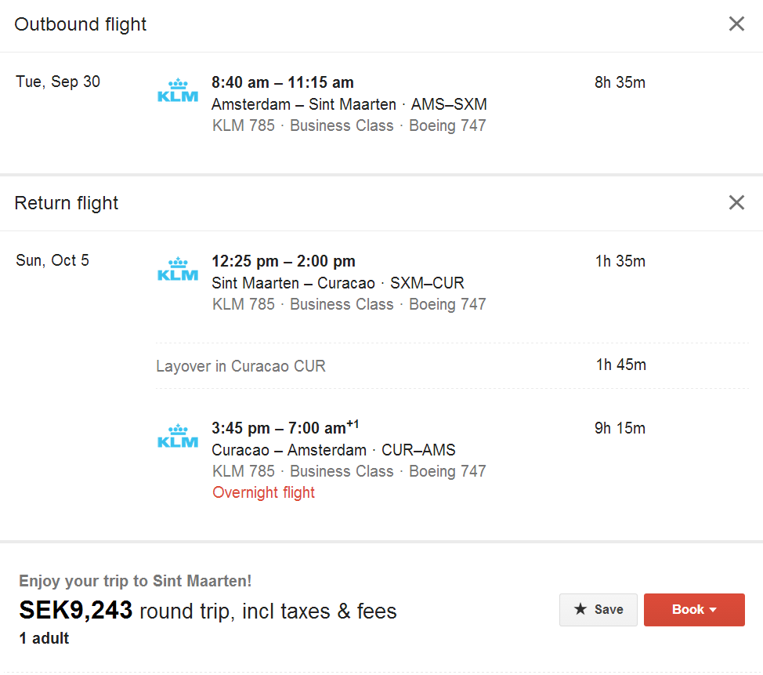Click the Tue, Sep 30 departure date
763x675 pixels.
pyautogui.click(x=57, y=82)
